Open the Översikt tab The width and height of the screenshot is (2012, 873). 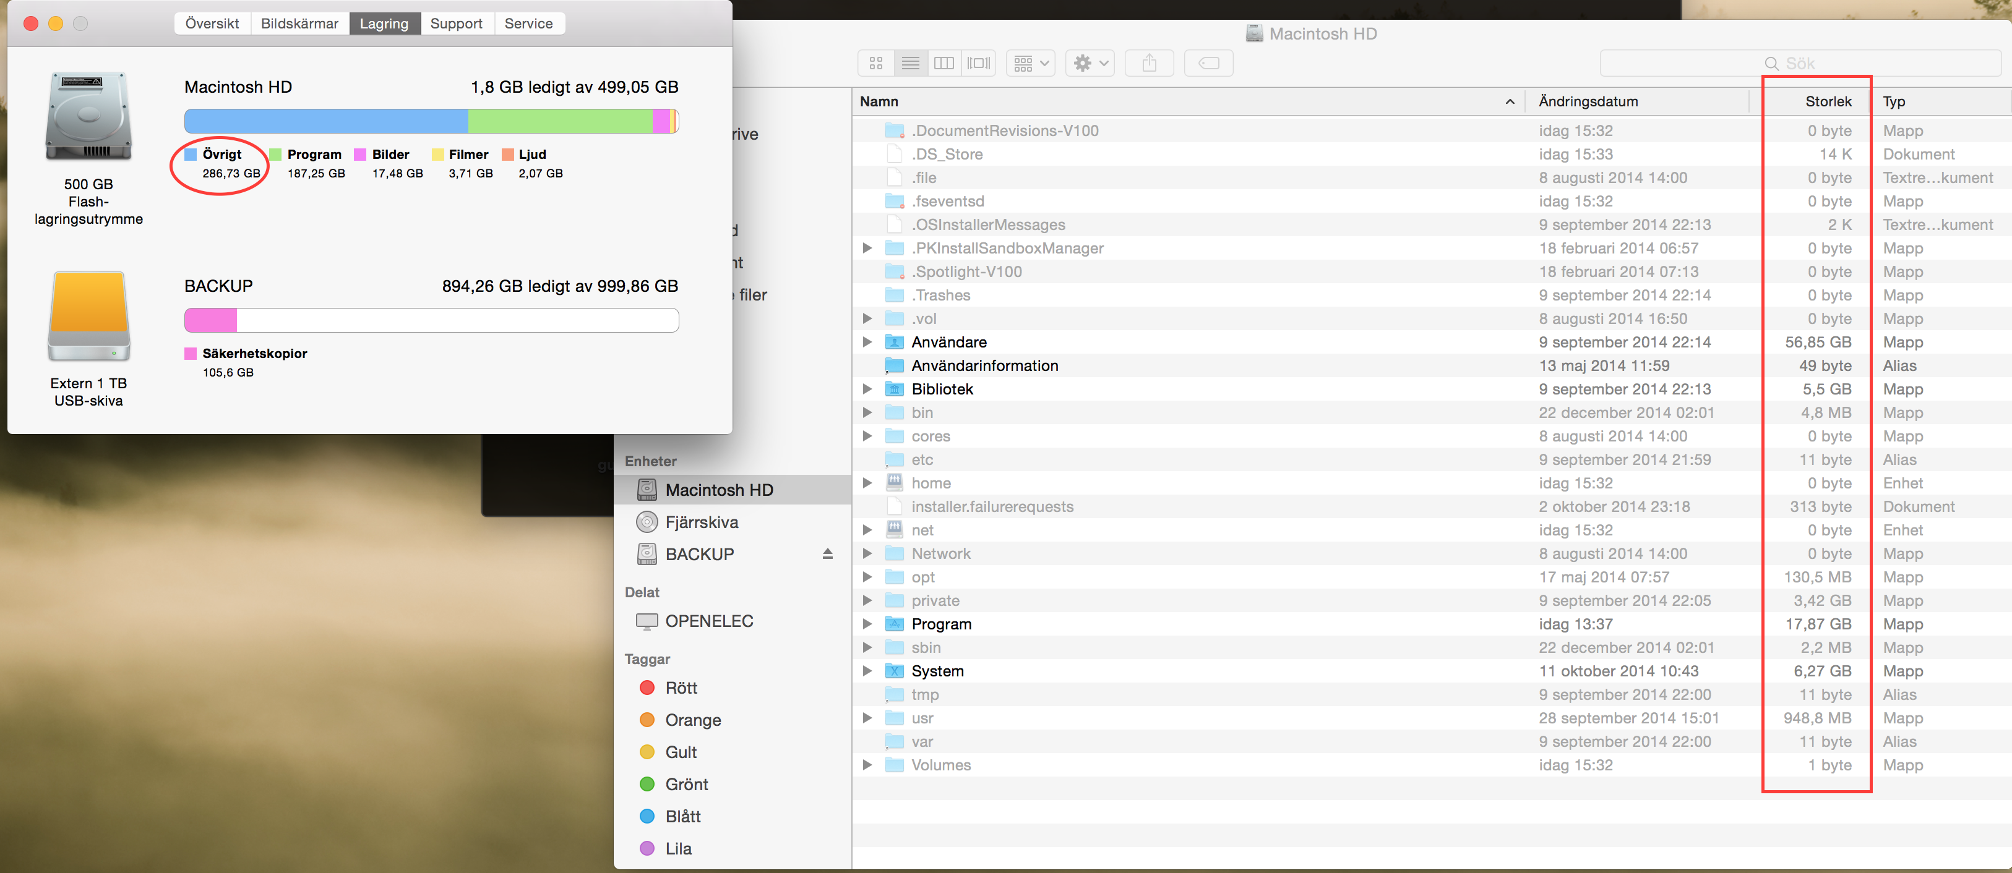212,23
